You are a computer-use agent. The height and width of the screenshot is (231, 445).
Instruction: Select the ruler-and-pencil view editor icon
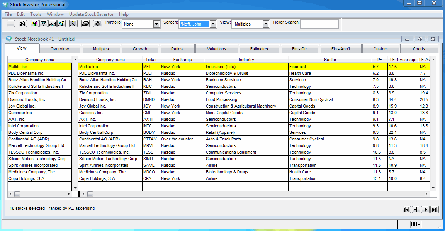pos(61,23)
